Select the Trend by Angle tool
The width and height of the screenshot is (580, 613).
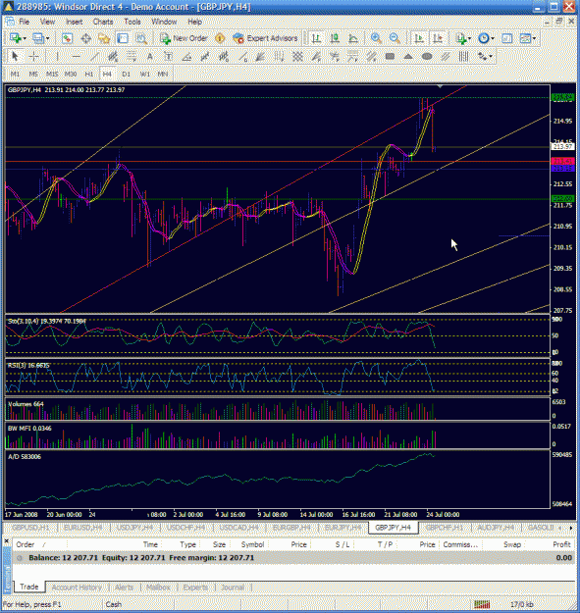(x=186, y=56)
